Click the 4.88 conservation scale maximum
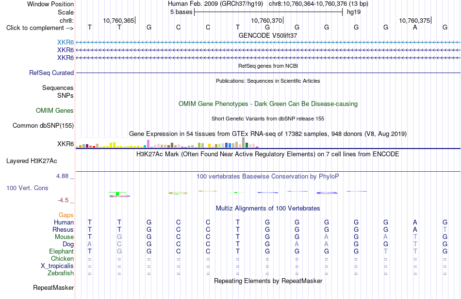 click(62, 176)
